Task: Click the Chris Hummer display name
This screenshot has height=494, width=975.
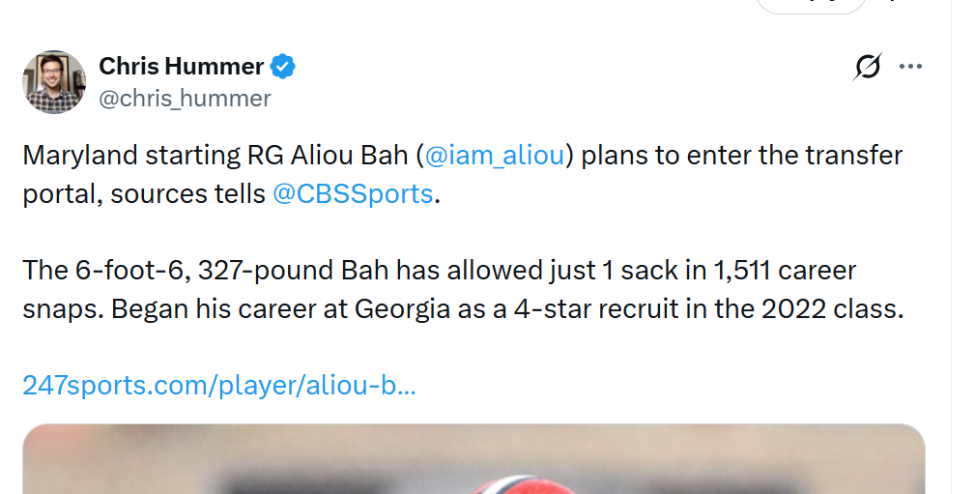Action: tap(182, 67)
